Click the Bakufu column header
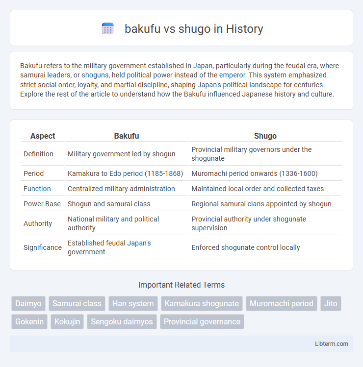363x367 pixels. [x=127, y=136]
